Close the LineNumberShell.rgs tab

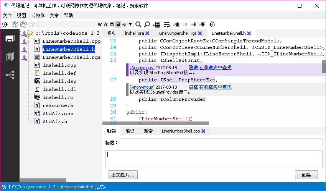[200, 33]
